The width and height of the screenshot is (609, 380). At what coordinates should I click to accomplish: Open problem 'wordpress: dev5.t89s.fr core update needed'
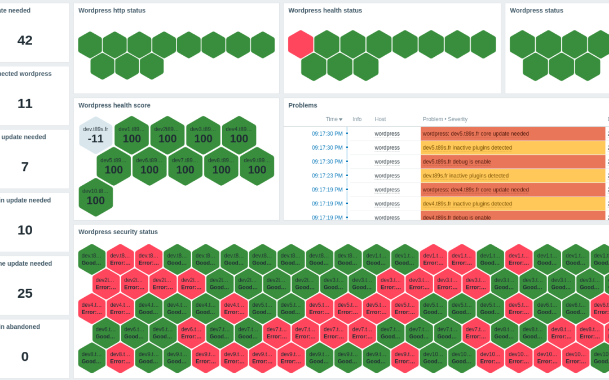click(476, 134)
